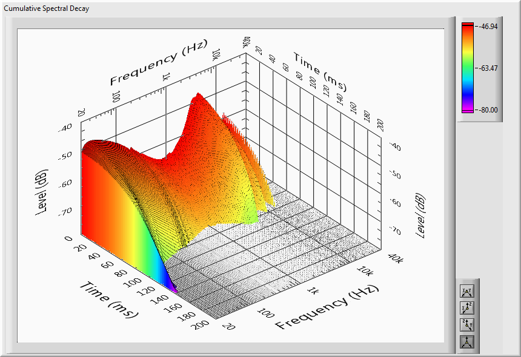
Task: Click the rear Time (ms) axis label
Action: click(320, 69)
